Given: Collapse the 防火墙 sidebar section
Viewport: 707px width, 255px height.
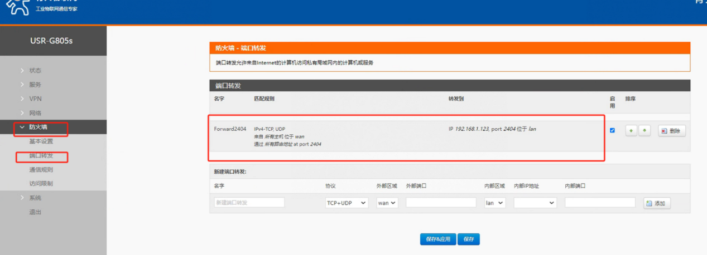Looking at the screenshot, I should tap(38, 127).
